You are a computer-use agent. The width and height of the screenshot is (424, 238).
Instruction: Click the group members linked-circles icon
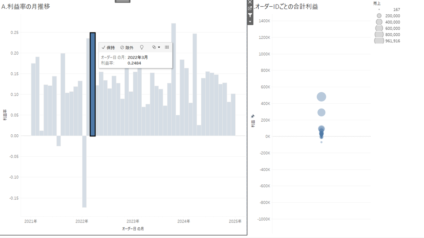(154, 47)
